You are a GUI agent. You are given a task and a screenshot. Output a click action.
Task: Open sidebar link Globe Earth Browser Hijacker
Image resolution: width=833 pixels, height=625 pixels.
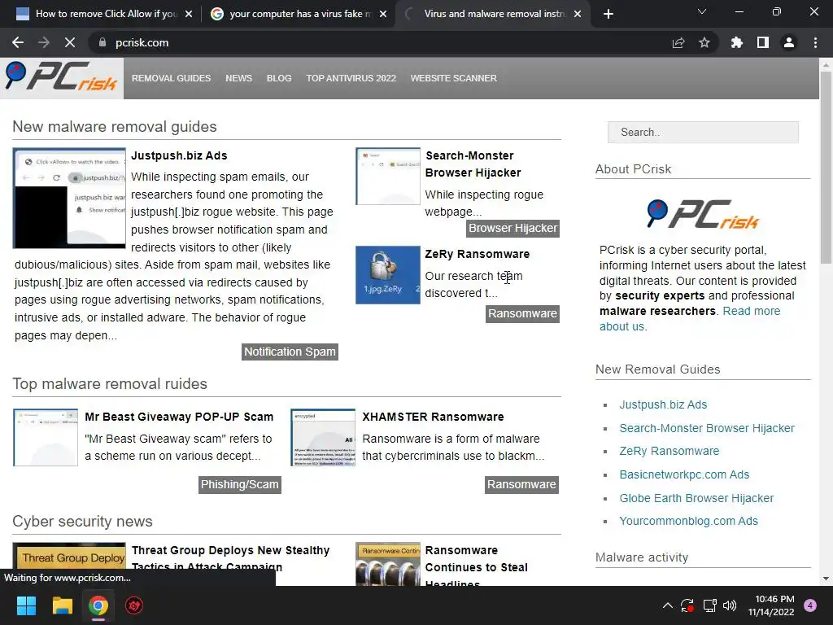pyautogui.click(x=696, y=498)
